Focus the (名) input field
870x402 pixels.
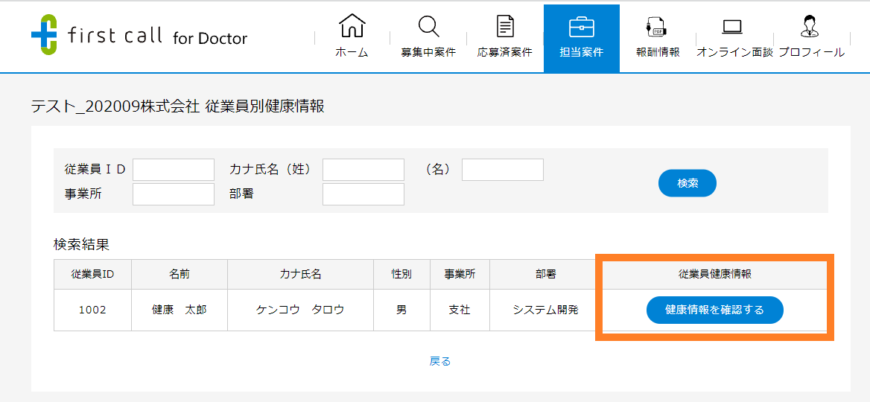[503, 170]
